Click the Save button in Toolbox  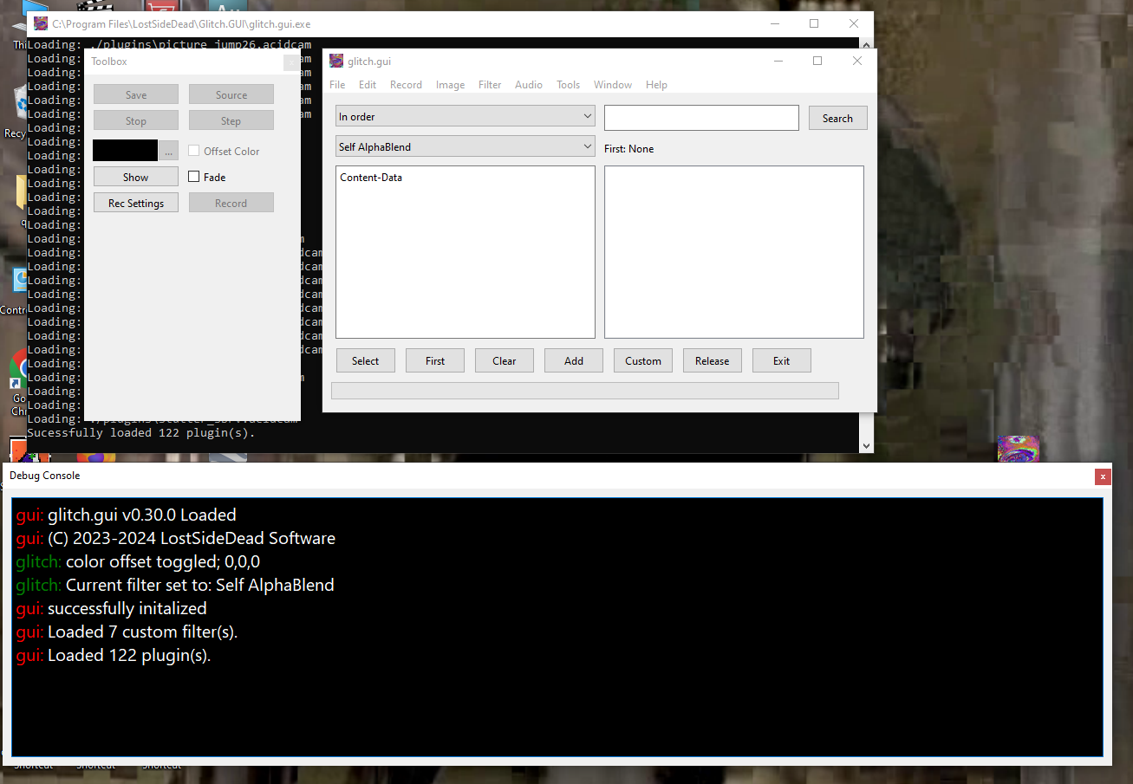click(x=136, y=95)
